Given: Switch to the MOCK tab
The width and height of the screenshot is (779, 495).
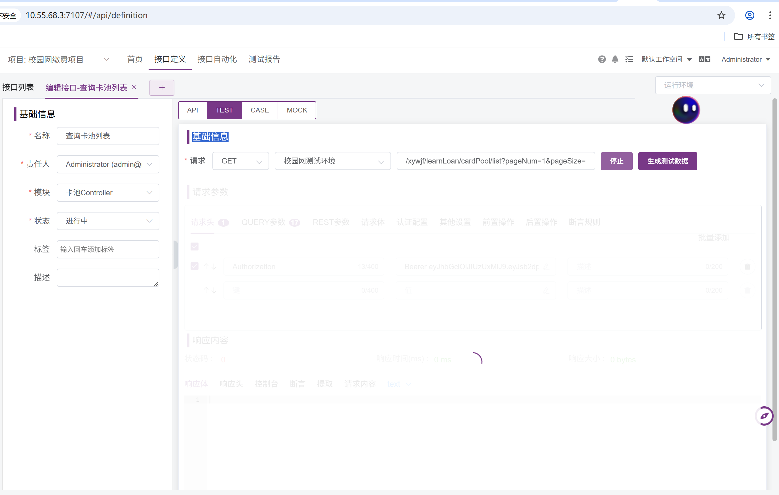Looking at the screenshot, I should pyautogui.click(x=297, y=110).
